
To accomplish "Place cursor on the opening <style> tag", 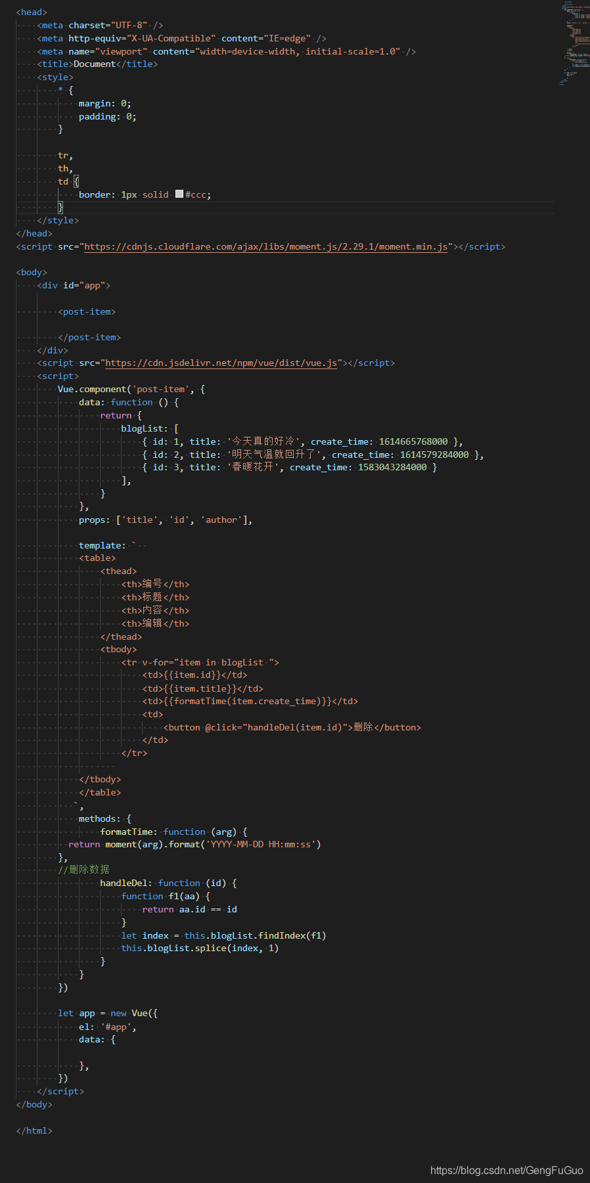I will point(55,78).
